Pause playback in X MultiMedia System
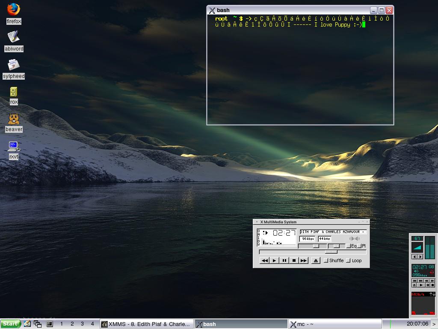The height and width of the screenshot is (329, 438). pyautogui.click(x=284, y=260)
